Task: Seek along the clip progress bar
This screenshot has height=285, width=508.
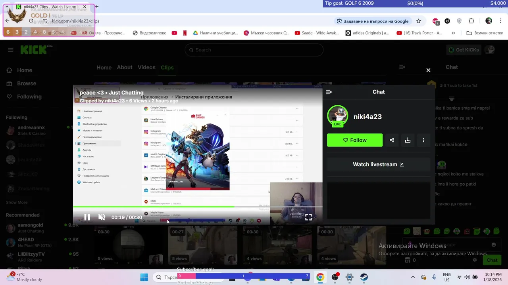Action: click(198, 207)
